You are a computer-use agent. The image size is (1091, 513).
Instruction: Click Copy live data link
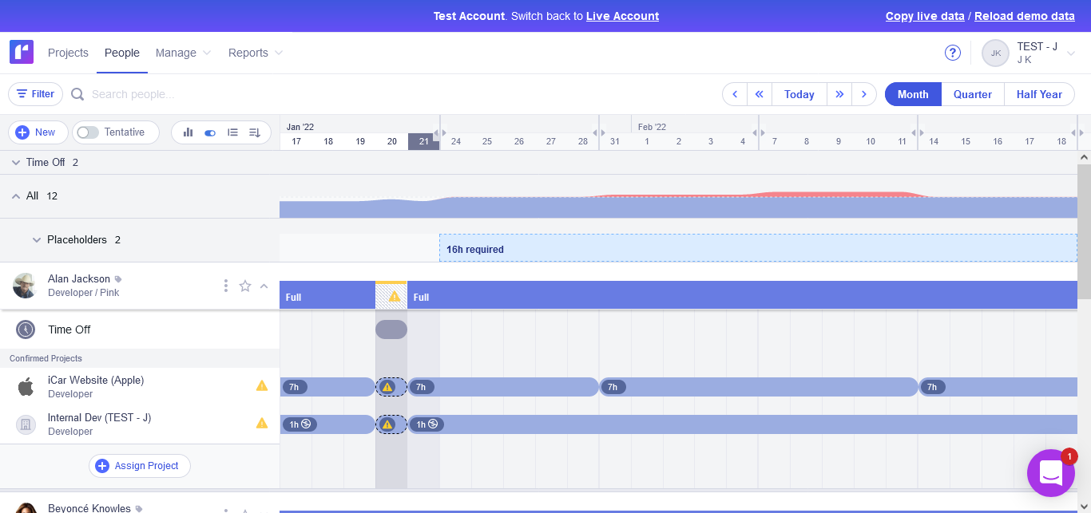pos(925,16)
